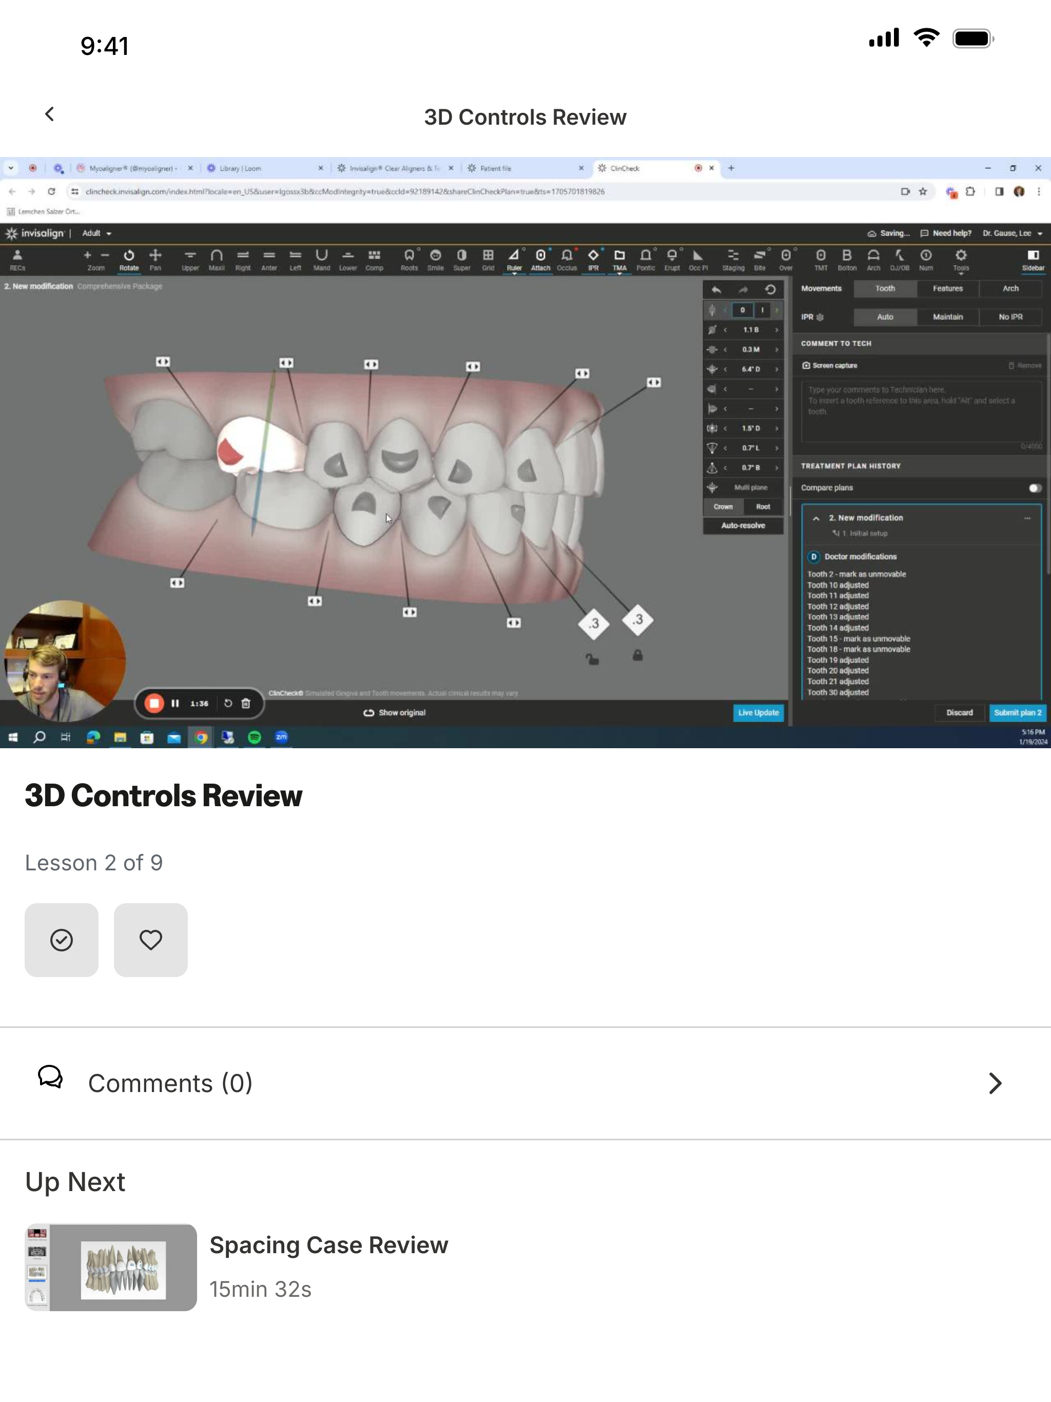Select the Tooth movements tab
The image size is (1051, 1402).
click(885, 288)
